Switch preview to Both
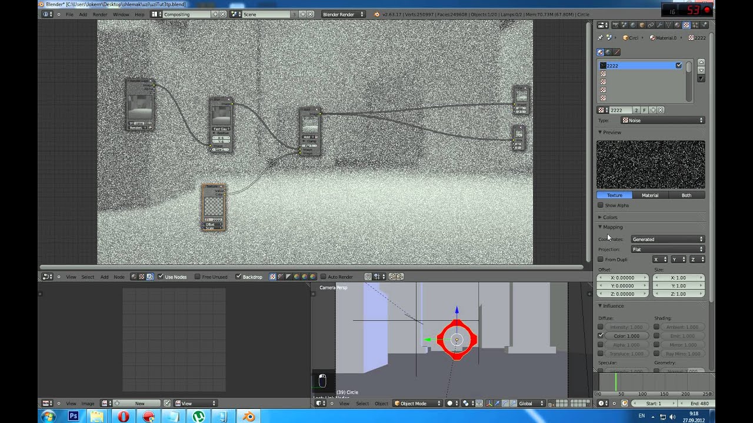This screenshot has height=423, width=753. (x=687, y=195)
